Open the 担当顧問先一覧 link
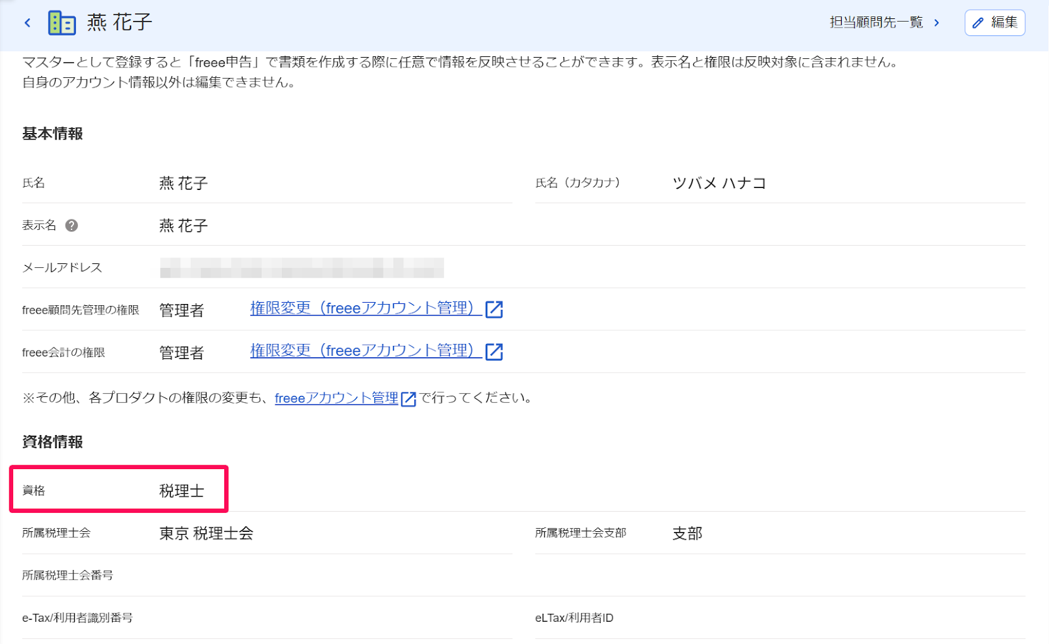The width and height of the screenshot is (1049, 644). 876,22
